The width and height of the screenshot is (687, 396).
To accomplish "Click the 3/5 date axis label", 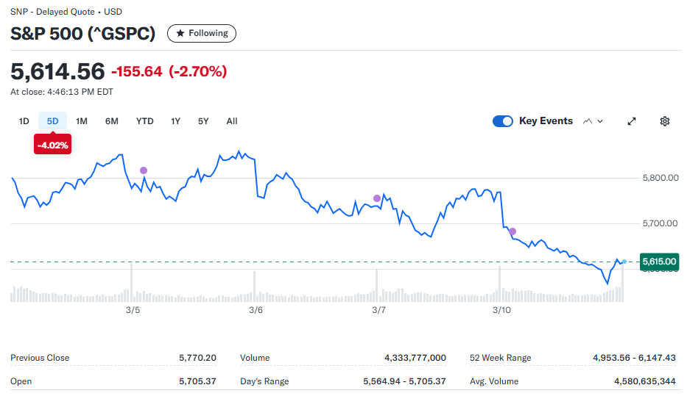I will point(133,310).
